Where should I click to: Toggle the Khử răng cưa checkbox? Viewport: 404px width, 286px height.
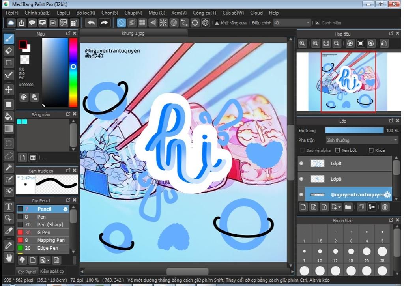(x=217, y=23)
